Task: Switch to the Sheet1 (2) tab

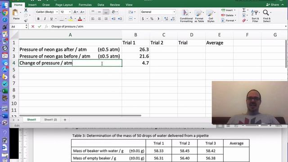Action: (50, 120)
